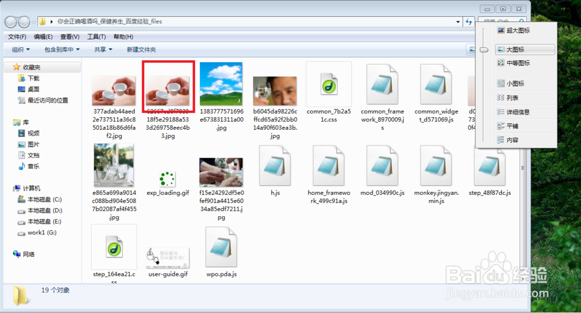Expand the 共享 dropdown
The width and height of the screenshot is (581, 313).
click(103, 49)
